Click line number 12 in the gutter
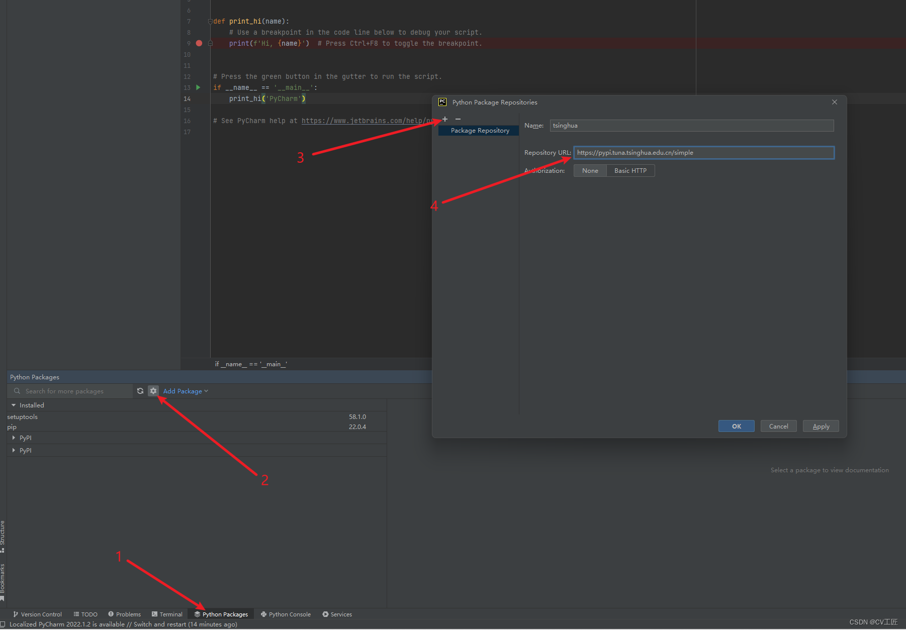 point(187,77)
